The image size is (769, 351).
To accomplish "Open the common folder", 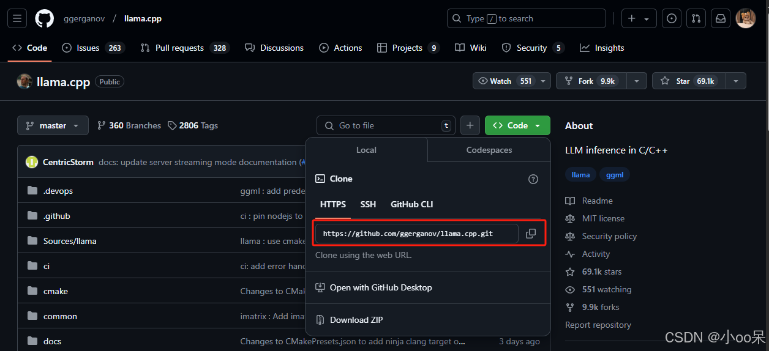I will click(x=60, y=316).
